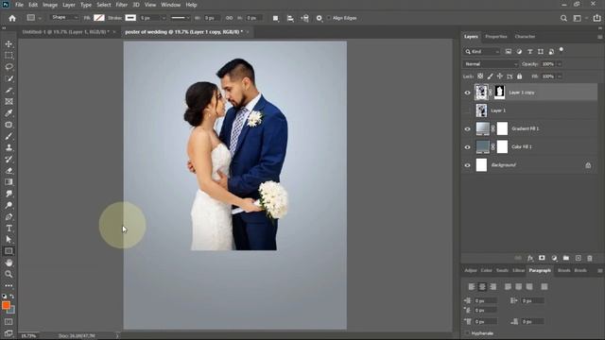Open the Layers panel flyout menu

pos(599,37)
